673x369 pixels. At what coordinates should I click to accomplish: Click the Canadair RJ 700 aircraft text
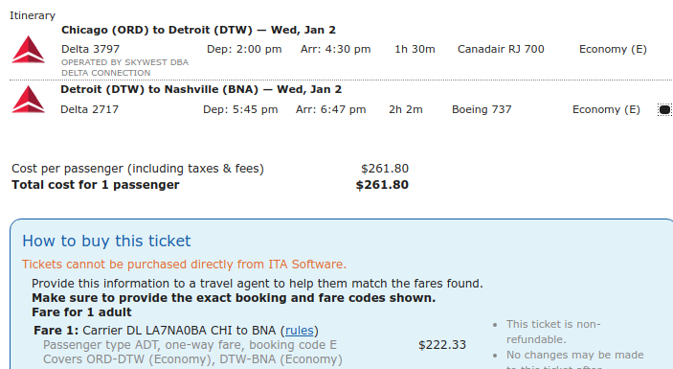point(501,49)
